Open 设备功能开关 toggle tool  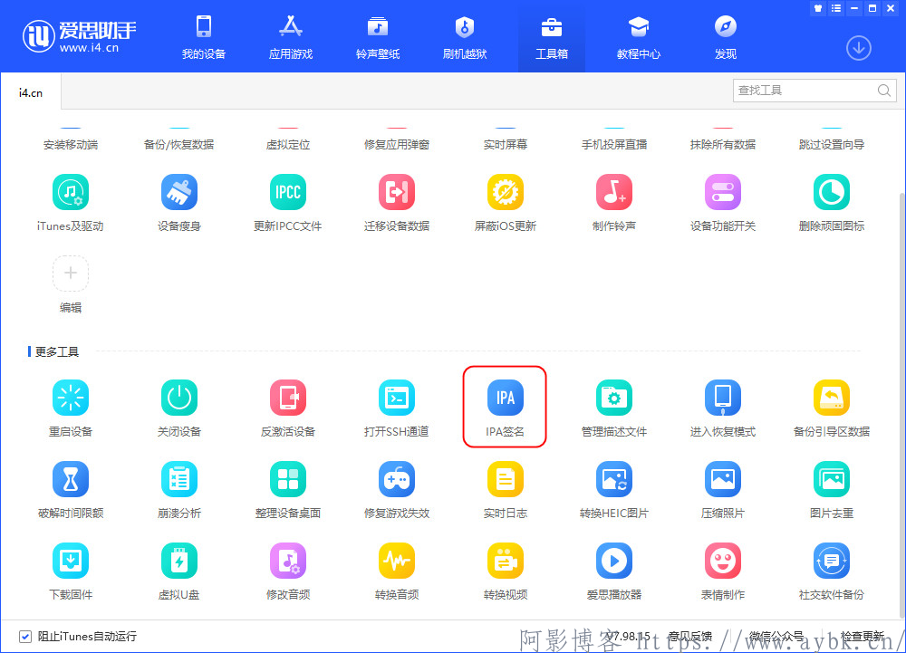tap(722, 193)
